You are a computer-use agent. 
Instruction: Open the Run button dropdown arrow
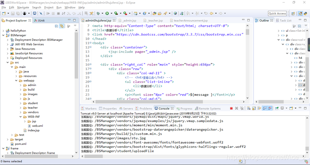111,13
